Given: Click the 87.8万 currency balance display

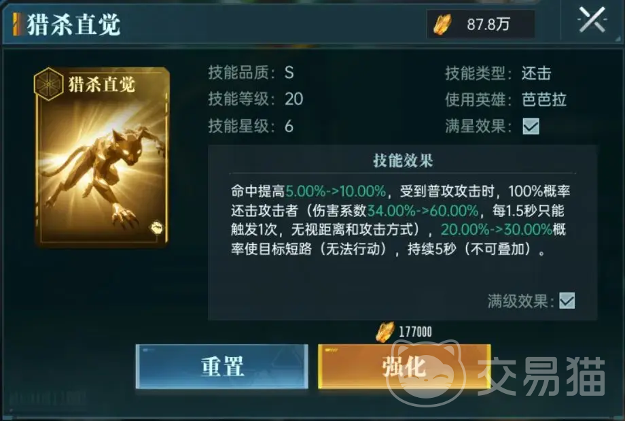Looking at the screenshot, I should click(x=481, y=24).
